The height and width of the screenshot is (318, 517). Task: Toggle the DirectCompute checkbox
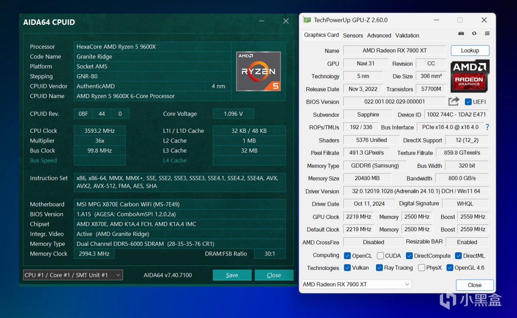coord(409,256)
